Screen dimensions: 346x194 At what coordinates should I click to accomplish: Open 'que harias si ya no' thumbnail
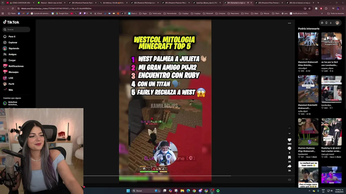pyautogui.click(x=331, y=46)
